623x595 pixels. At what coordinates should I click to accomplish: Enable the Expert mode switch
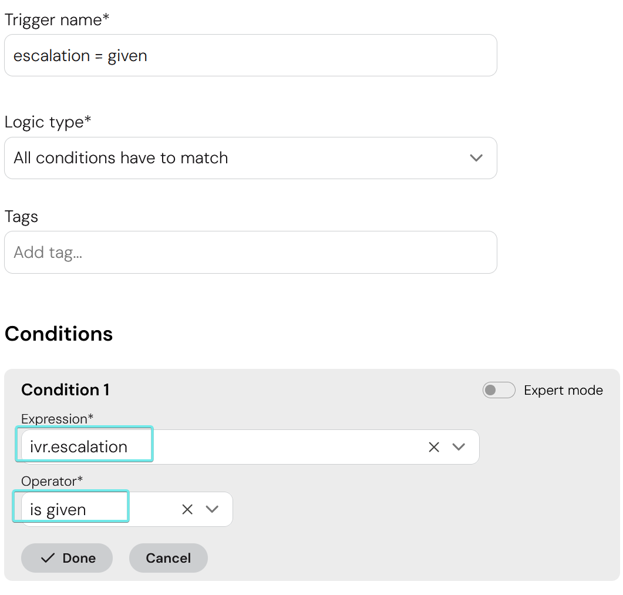tap(499, 390)
